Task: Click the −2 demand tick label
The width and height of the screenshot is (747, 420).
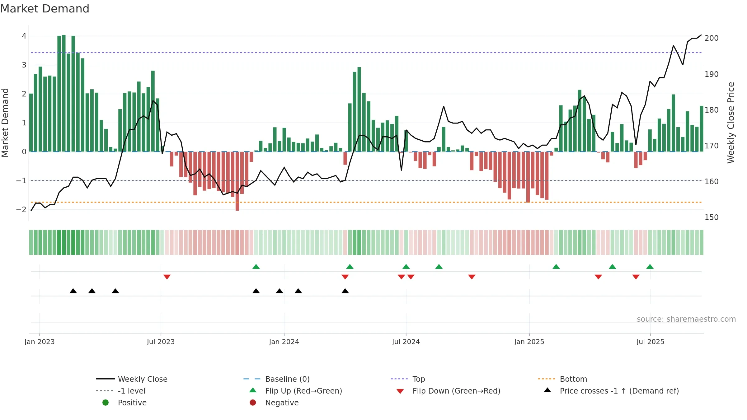Action: tap(21, 210)
